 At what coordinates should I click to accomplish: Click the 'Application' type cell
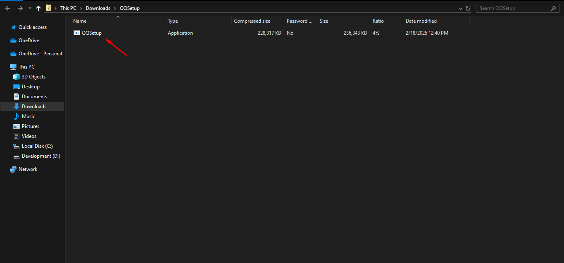tap(180, 33)
